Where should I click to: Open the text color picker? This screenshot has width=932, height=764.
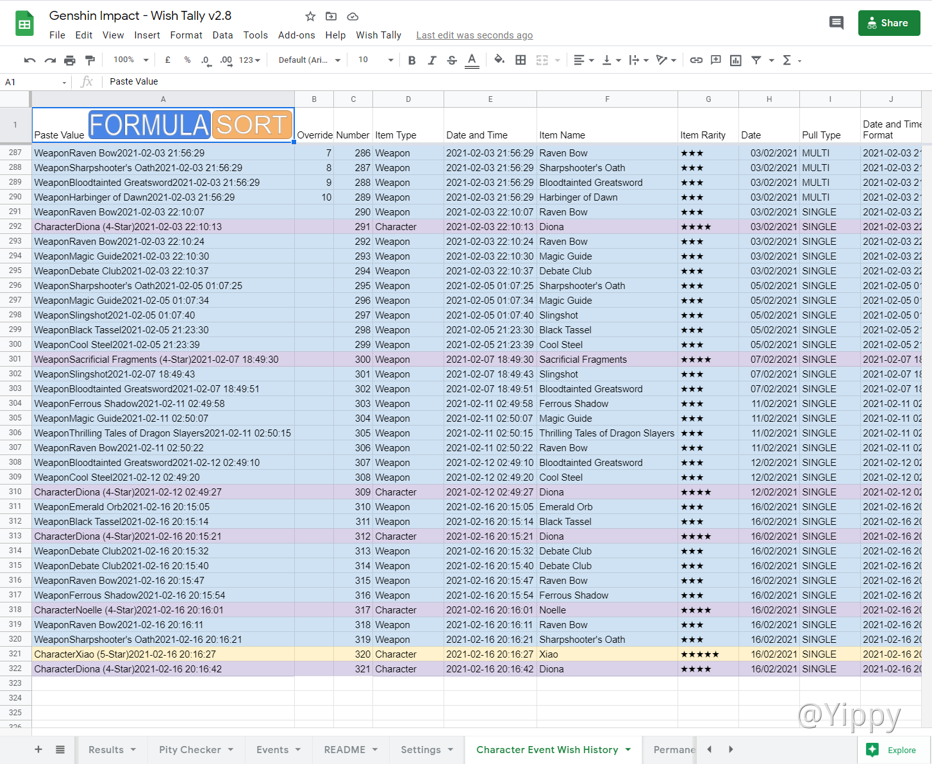click(472, 60)
